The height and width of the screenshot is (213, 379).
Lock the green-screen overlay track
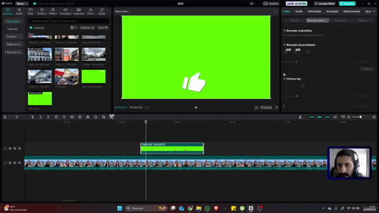(x=10, y=149)
